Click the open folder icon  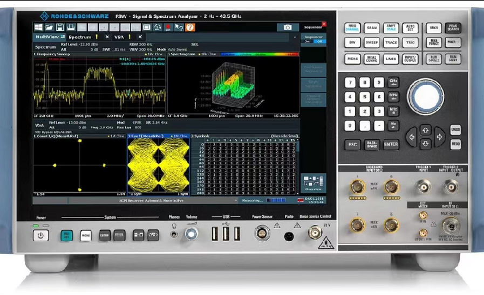tap(49, 27)
